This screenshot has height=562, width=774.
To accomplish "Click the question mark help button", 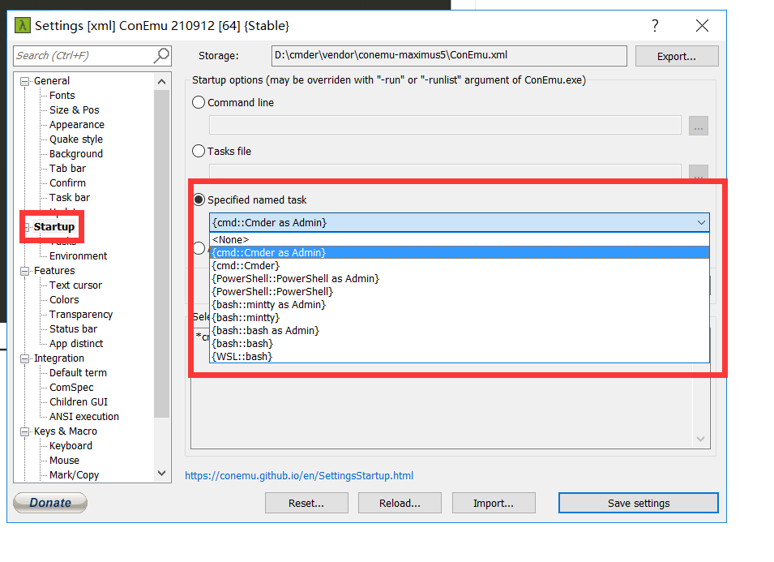I will [x=655, y=26].
